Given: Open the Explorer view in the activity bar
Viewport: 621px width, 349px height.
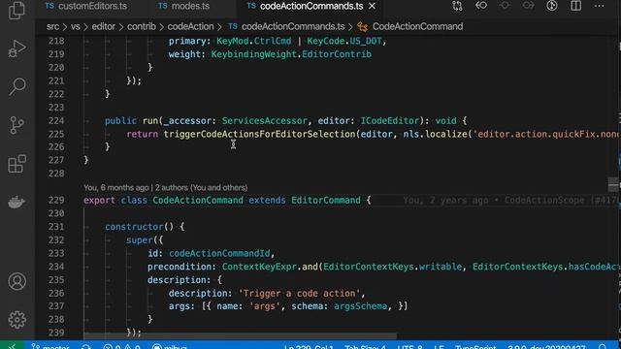Looking at the screenshot, I should [16, 10].
